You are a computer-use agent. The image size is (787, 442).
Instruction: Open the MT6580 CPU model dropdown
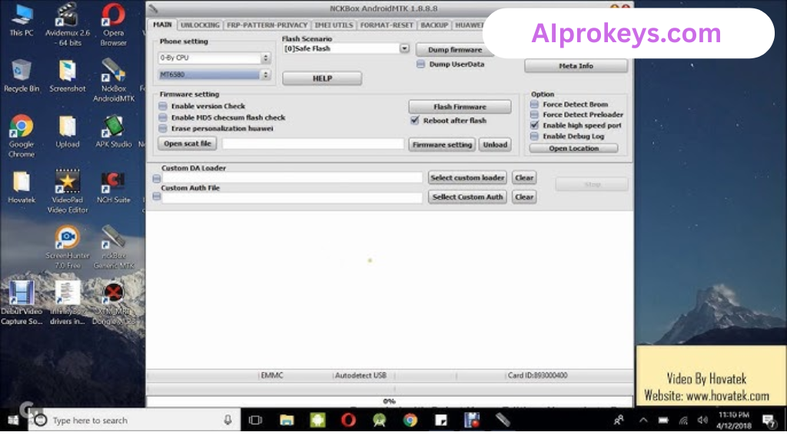click(215, 74)
